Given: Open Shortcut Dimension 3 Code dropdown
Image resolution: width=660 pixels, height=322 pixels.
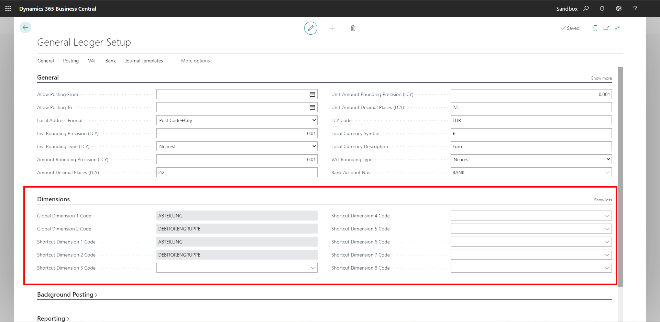Looking at the screenshot, I should [313, 268].
